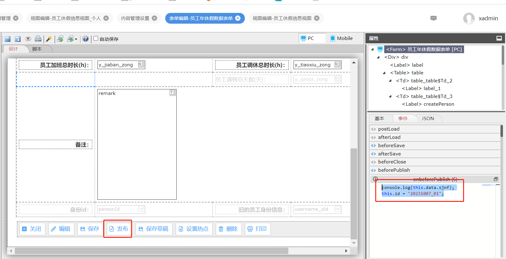Collapse the 属性 panel with its minimize icon
Image resolution: width=506 pixels, height=259 pixels.
coord(499,38)
